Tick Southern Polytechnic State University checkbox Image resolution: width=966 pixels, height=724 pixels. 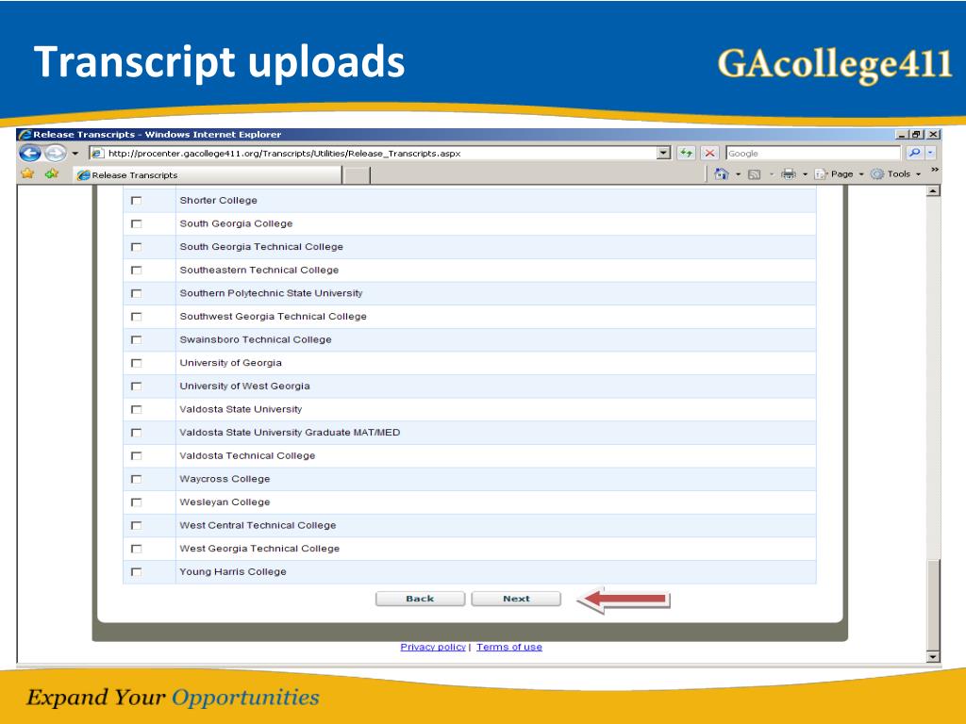point(136,294)
